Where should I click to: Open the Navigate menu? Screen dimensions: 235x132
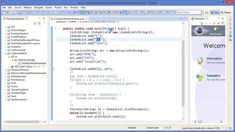click(39, 7)
